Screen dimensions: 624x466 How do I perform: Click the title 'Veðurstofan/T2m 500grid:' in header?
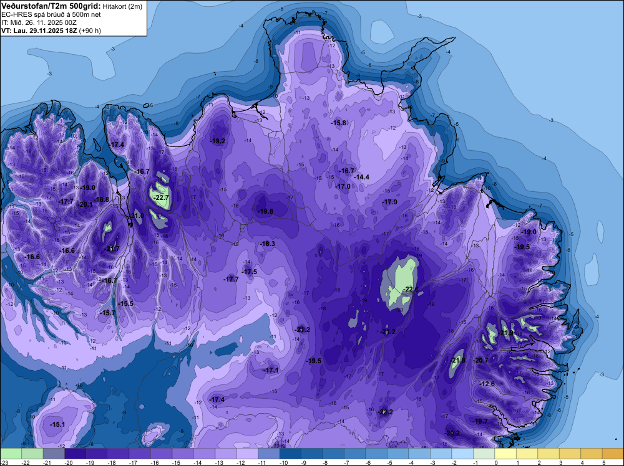(x=51, y=6)
